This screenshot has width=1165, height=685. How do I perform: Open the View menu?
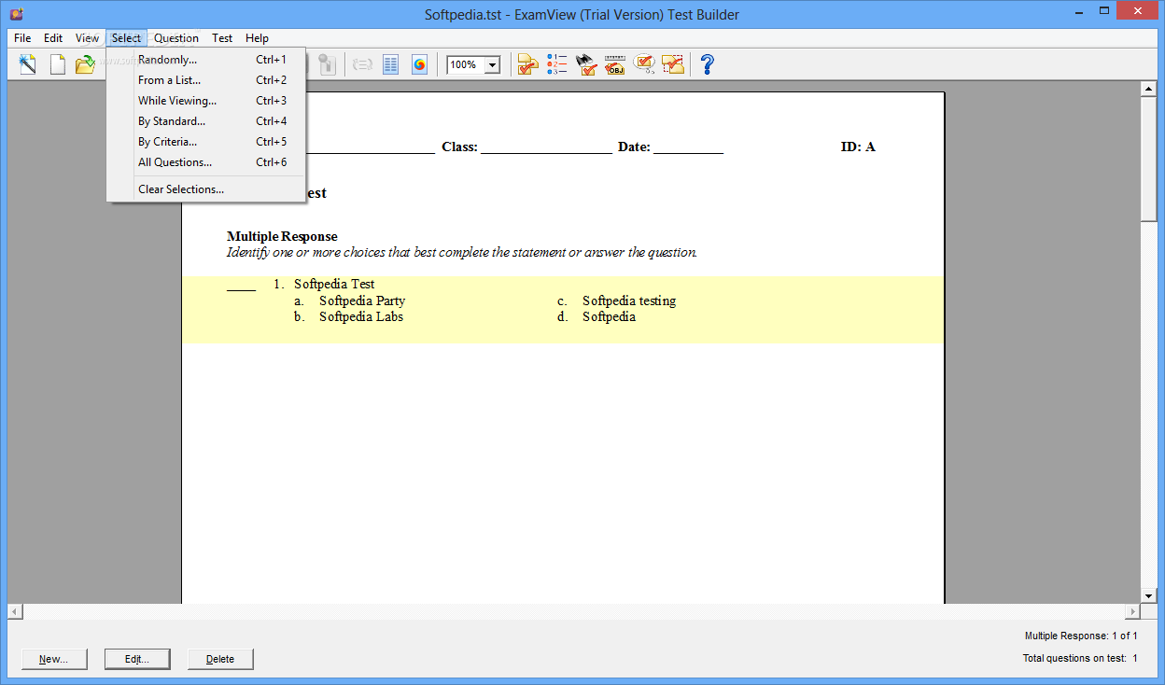[87, 38]
